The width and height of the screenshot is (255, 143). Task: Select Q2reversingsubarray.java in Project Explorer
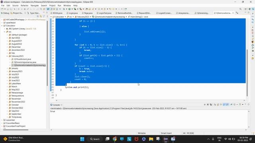(25, 62)
